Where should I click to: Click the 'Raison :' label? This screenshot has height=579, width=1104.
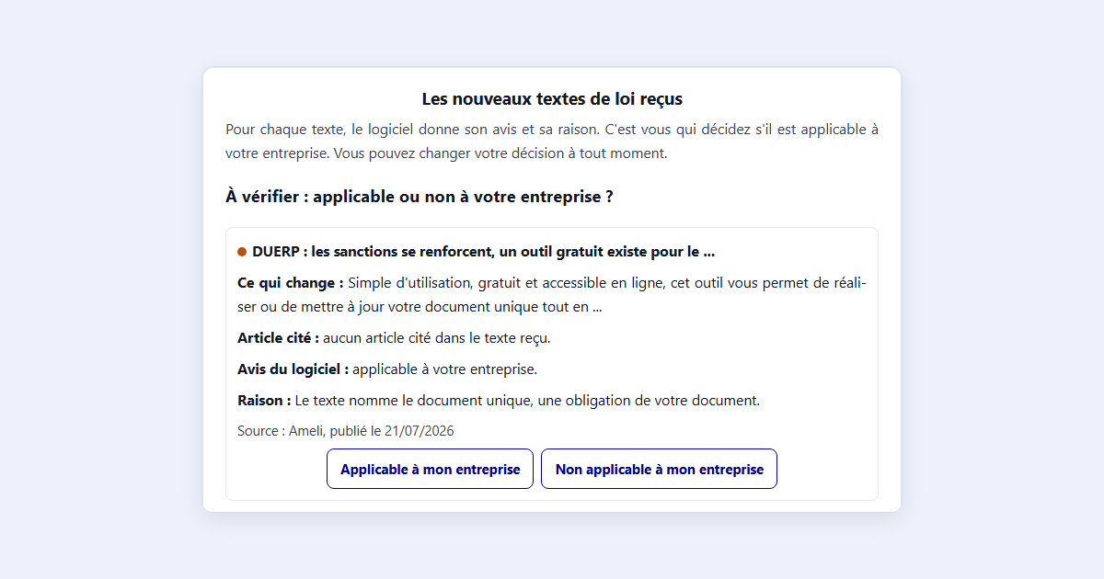pos(265,400)
